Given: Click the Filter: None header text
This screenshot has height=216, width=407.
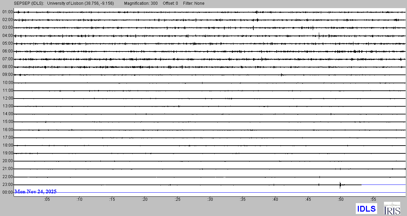Looking at the screenshot, I should pos(194,3).
